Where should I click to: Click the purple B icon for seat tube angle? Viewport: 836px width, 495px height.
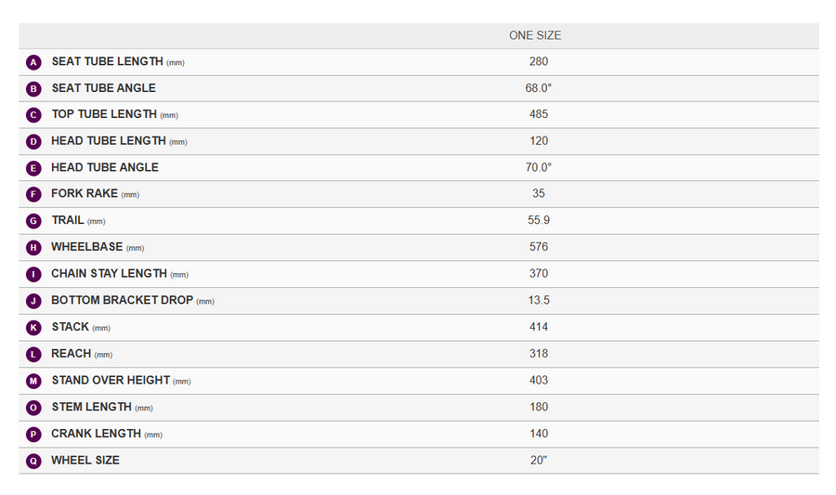[x=33, y=89]
